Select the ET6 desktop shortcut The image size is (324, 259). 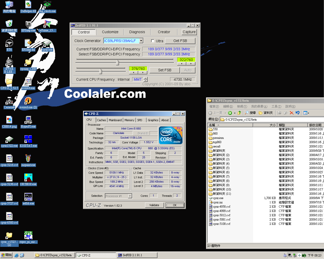click(x=9, y=45)
